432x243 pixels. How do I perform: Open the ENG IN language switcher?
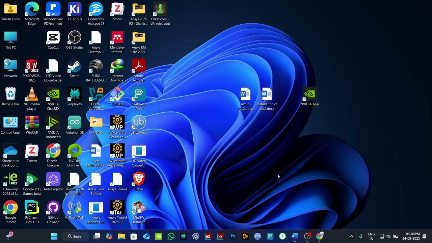click(x=371, y=236)
